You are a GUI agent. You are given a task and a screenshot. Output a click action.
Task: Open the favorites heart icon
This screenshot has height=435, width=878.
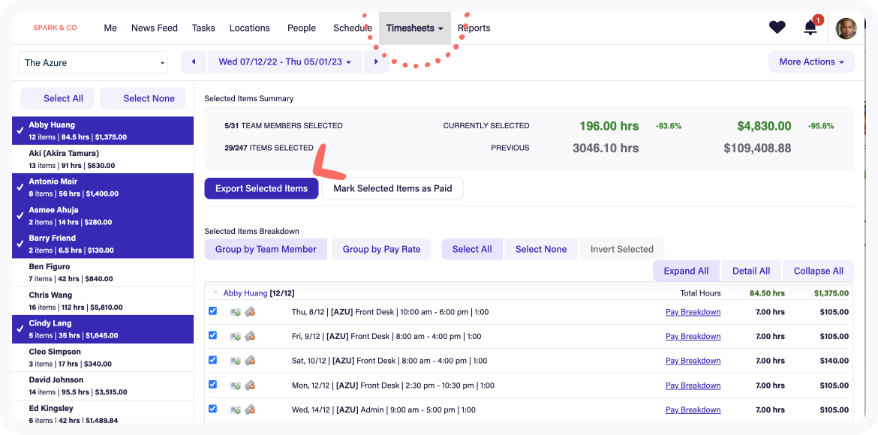pos(777,27)
